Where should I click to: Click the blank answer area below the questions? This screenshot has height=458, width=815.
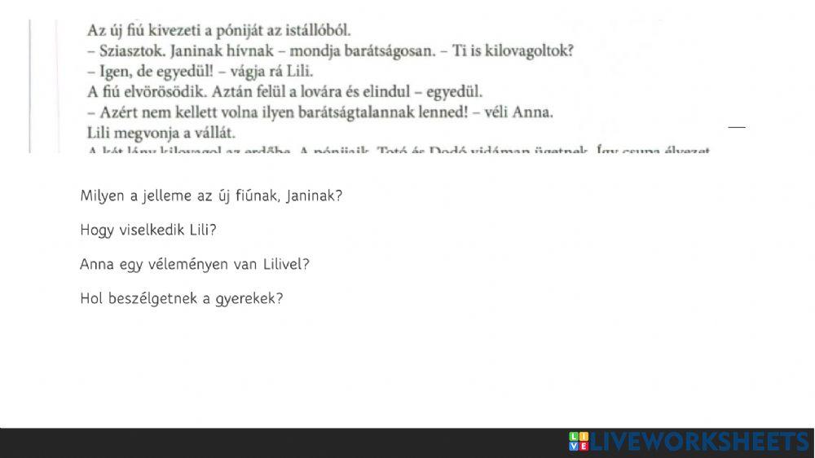pyautogui.click(x=407, y=367)
